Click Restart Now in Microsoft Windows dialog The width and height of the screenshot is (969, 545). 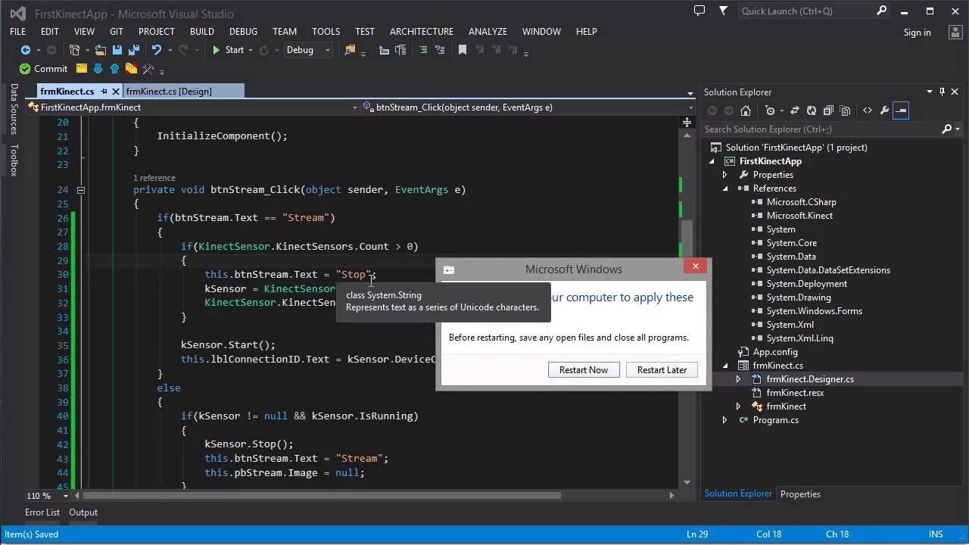tap(584, 370)
